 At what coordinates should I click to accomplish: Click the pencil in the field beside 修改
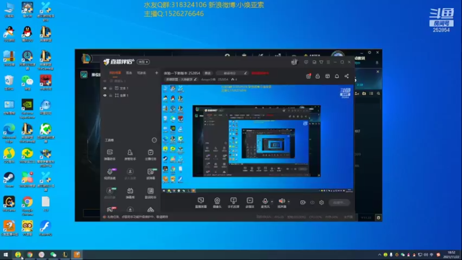(x=245, y=73)
